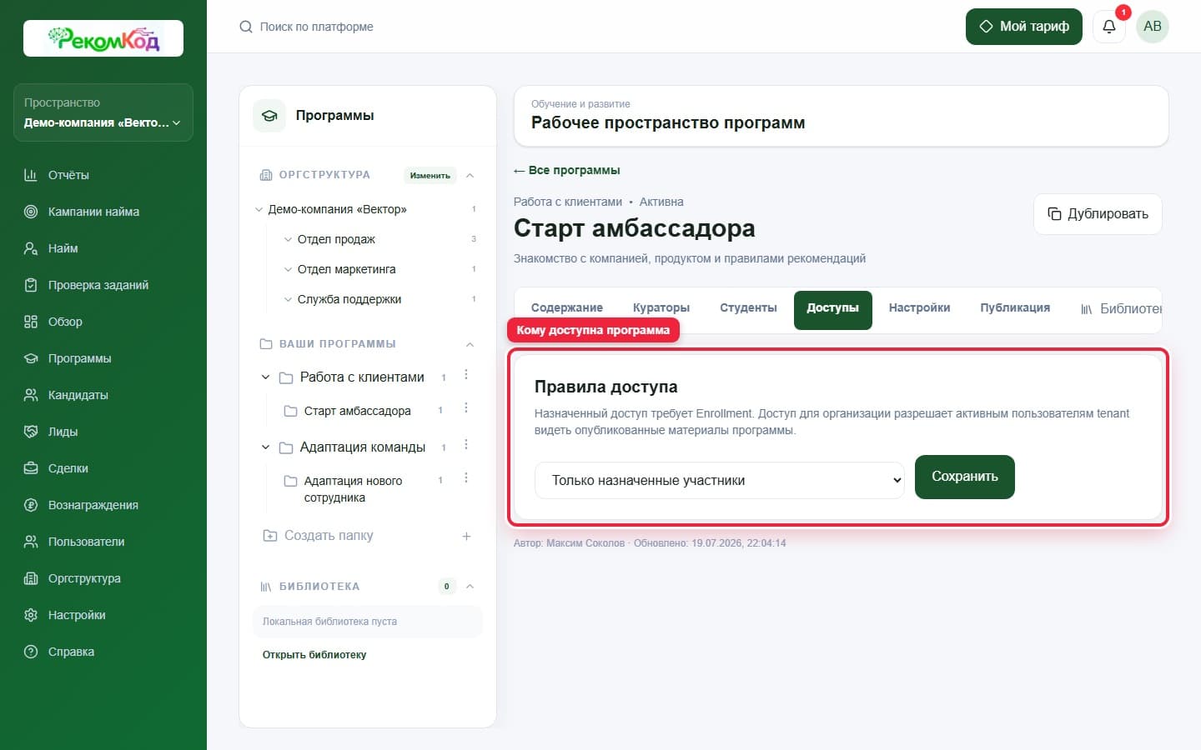This screenshot has height=750, width=1201.
Task: Collapse the ВАШИ ПРОГРАММЫ section chevron
Action: tap(470, 344)
